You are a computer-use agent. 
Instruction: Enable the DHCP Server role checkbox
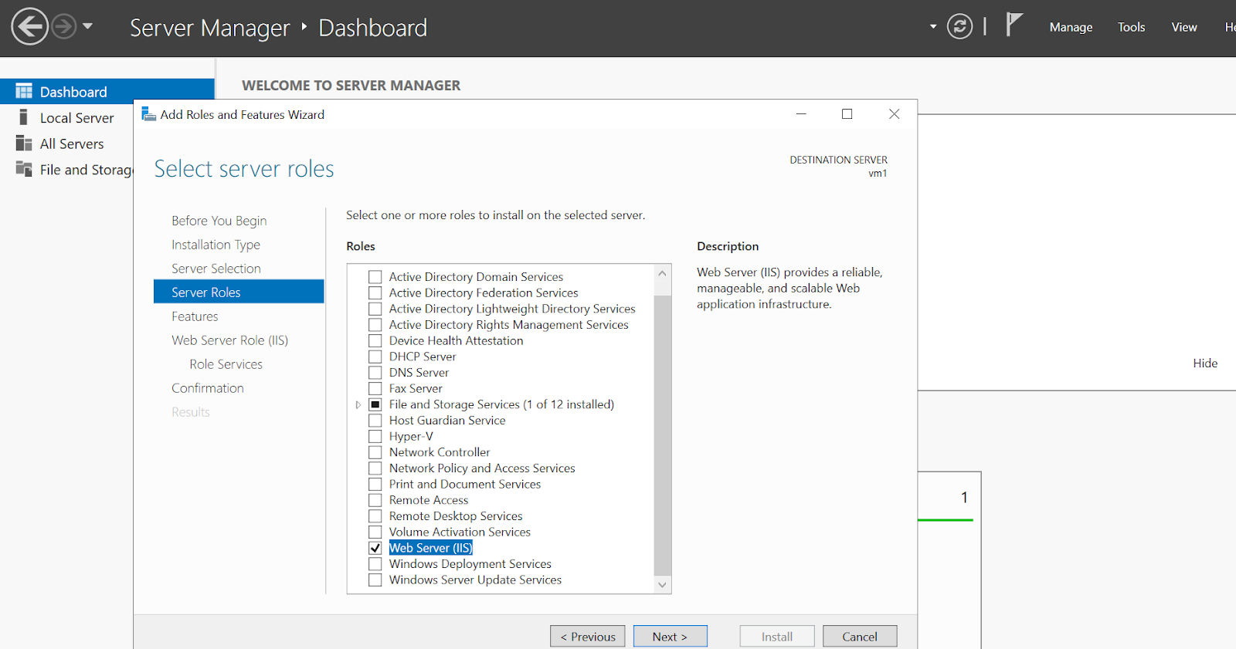375,357
